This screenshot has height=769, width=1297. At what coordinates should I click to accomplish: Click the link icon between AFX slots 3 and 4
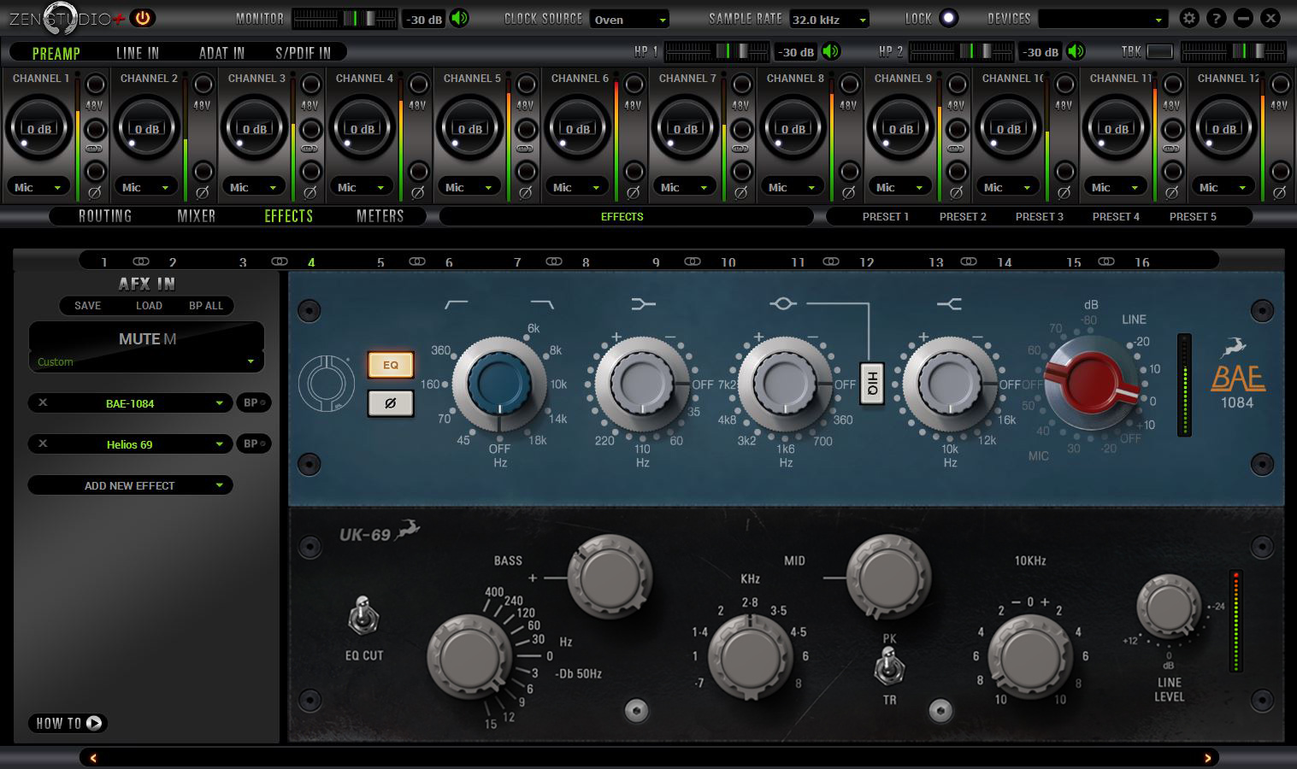[280, 261]
